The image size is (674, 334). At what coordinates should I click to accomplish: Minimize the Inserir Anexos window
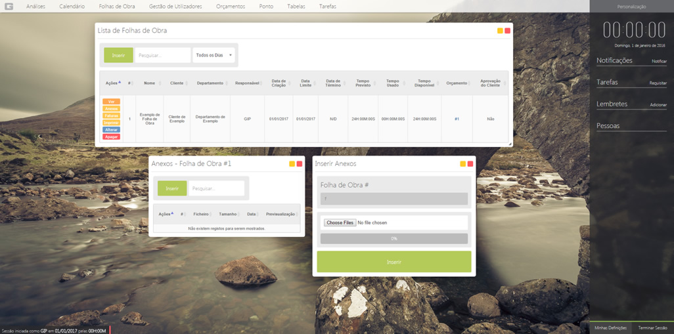[x=462, y=164]
